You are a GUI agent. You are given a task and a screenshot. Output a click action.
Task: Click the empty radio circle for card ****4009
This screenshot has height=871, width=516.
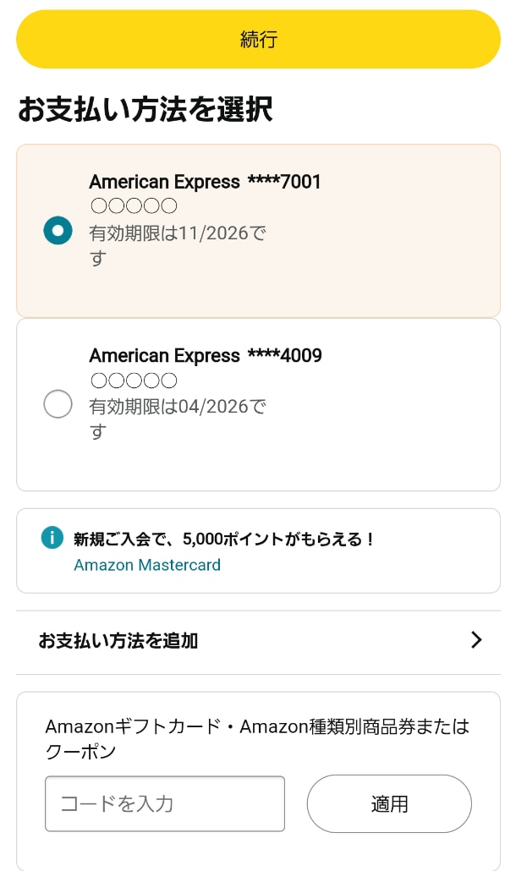tap(58, 404)
